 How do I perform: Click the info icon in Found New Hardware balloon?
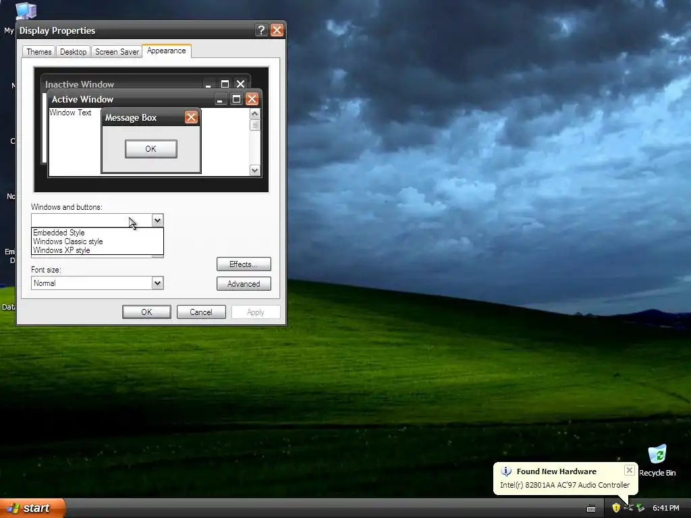click(506, 471)
